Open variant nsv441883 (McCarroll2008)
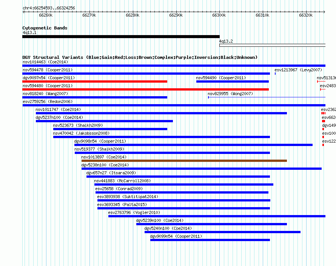 [x=122, y=181]
